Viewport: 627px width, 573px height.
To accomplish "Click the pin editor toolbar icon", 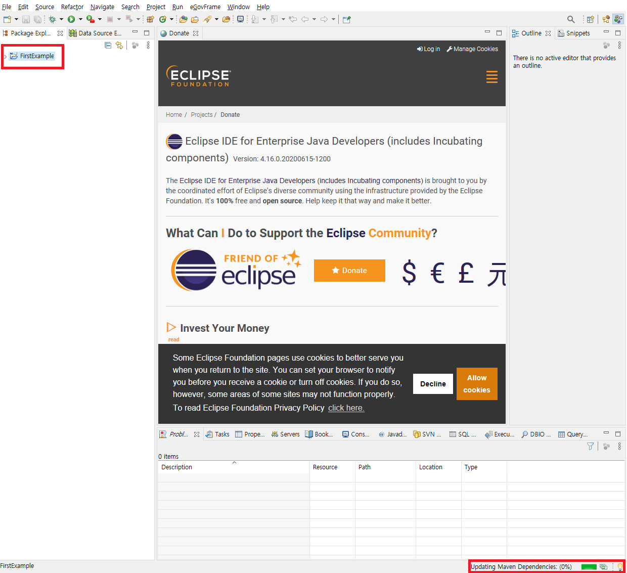I will [346, 19].
